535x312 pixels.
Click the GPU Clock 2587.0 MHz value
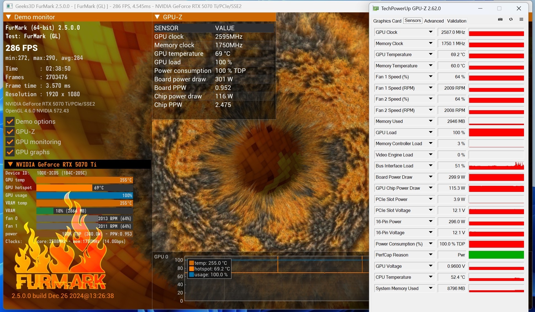point(452,32)
